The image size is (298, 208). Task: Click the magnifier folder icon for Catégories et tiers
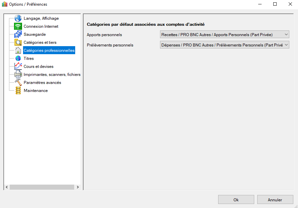click(x=18, y=42)
